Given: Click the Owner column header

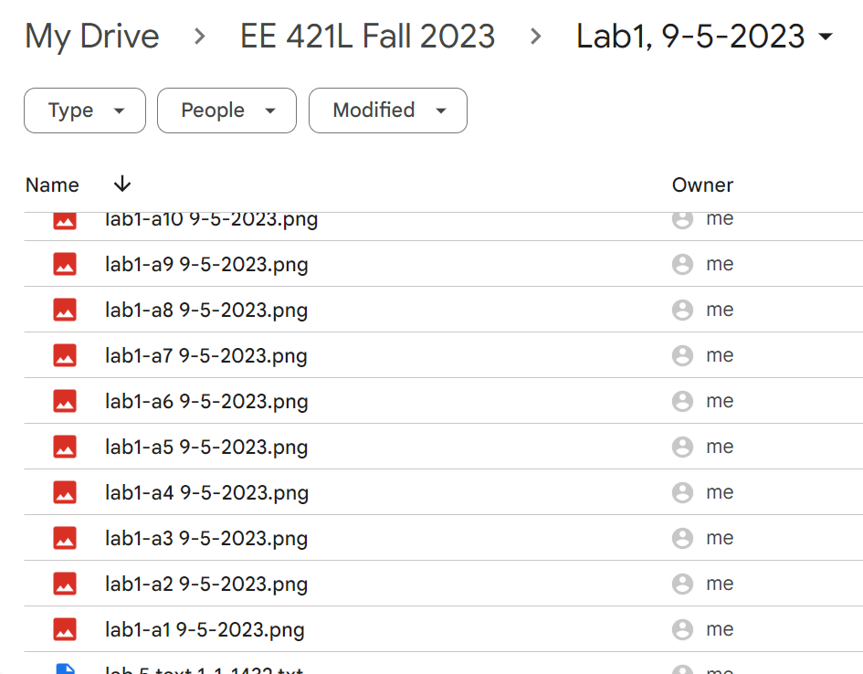Looking at the screenshot, I should [x=702, y=184].
